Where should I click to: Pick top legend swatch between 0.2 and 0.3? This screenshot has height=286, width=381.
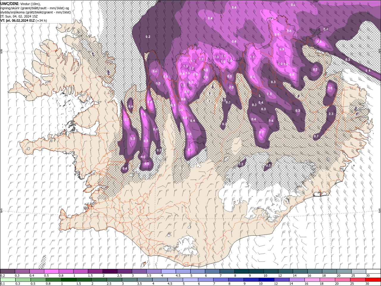point(7,271)
